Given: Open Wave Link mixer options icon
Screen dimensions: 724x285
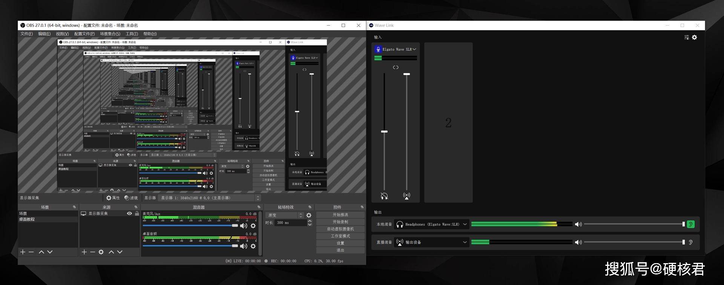Looking at the screenshot, I should [686, 37].
